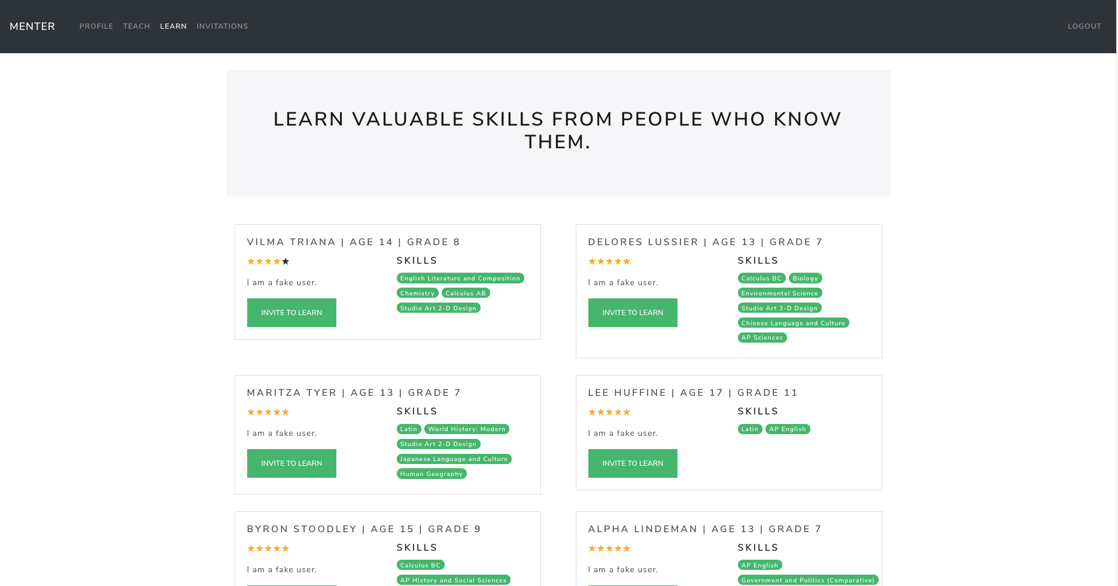Invite Vilma Triana to learn
Screen dimensions: 1118x586
coord(291,313)
